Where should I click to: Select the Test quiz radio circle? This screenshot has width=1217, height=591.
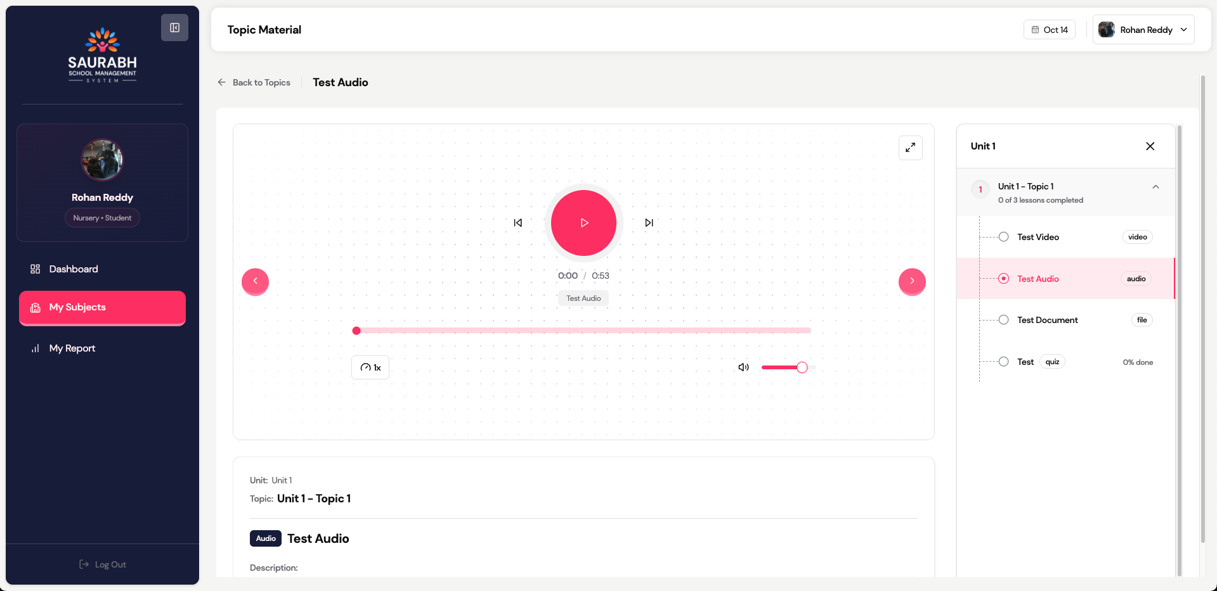tap(1003, 362)
